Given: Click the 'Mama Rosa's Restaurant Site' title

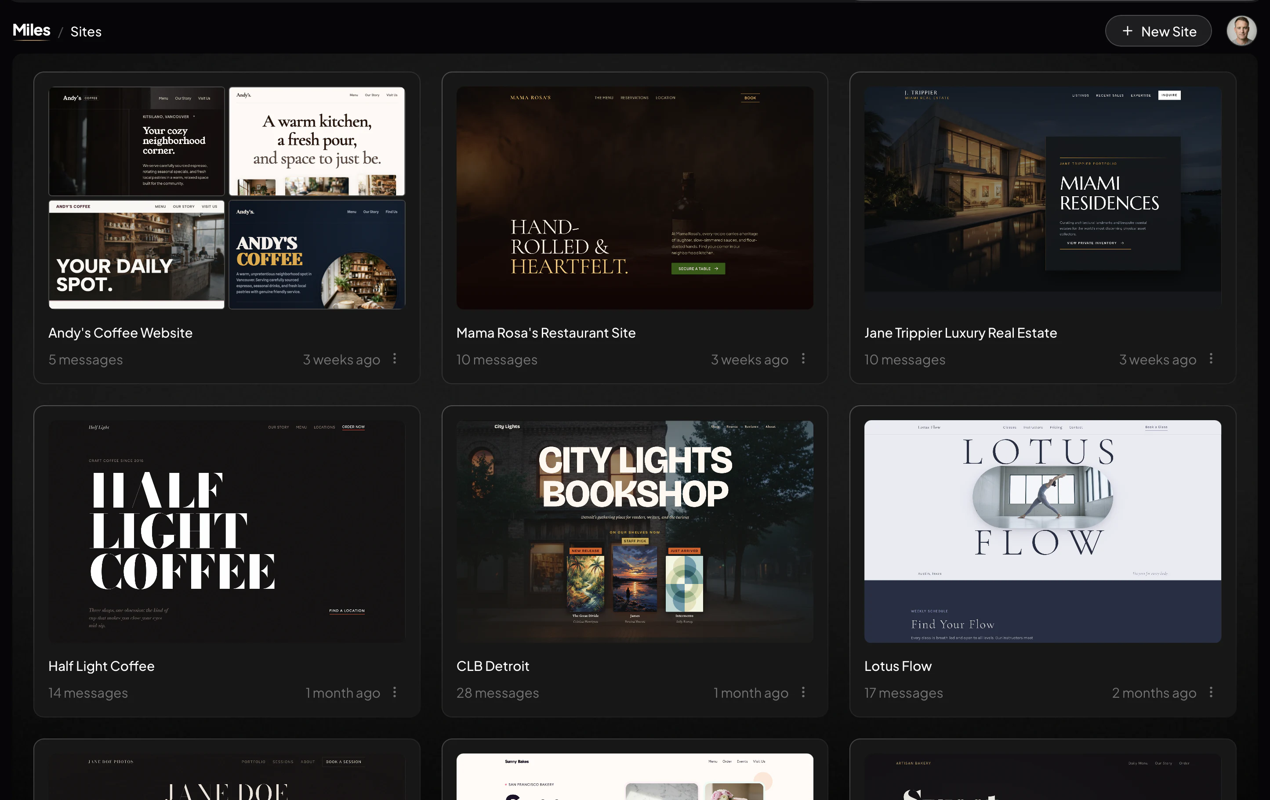Looking at the screenshot, I should point(546,333).
